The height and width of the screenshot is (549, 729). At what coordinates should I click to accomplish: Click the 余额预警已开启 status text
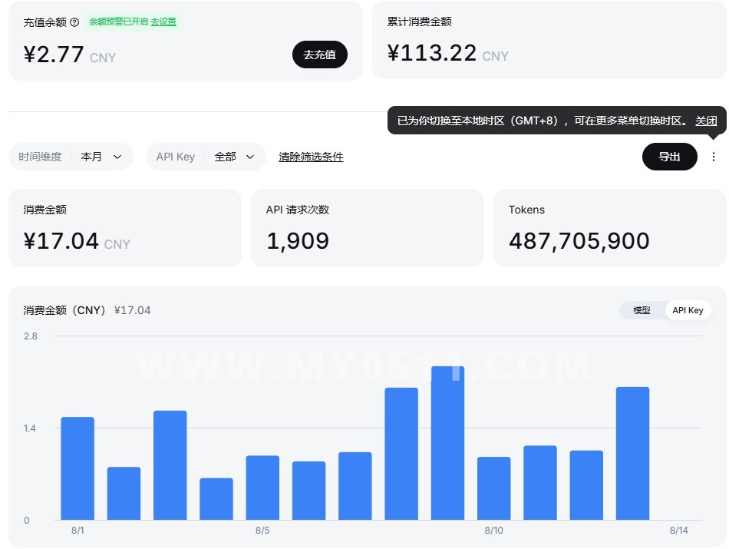118,21
